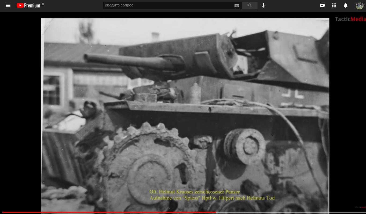
Task: Open the hamburger guide menu
Action: point(8,5)
